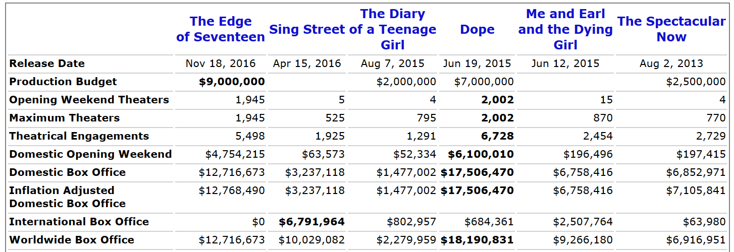
Task: Select the Domestic Opening Weekend label
Action: click(91, 154)
